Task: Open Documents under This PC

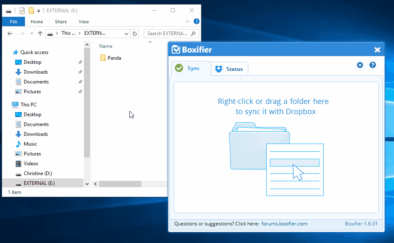Action: (36, 124)
